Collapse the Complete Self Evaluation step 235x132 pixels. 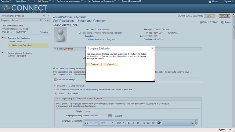click(3, 37)
